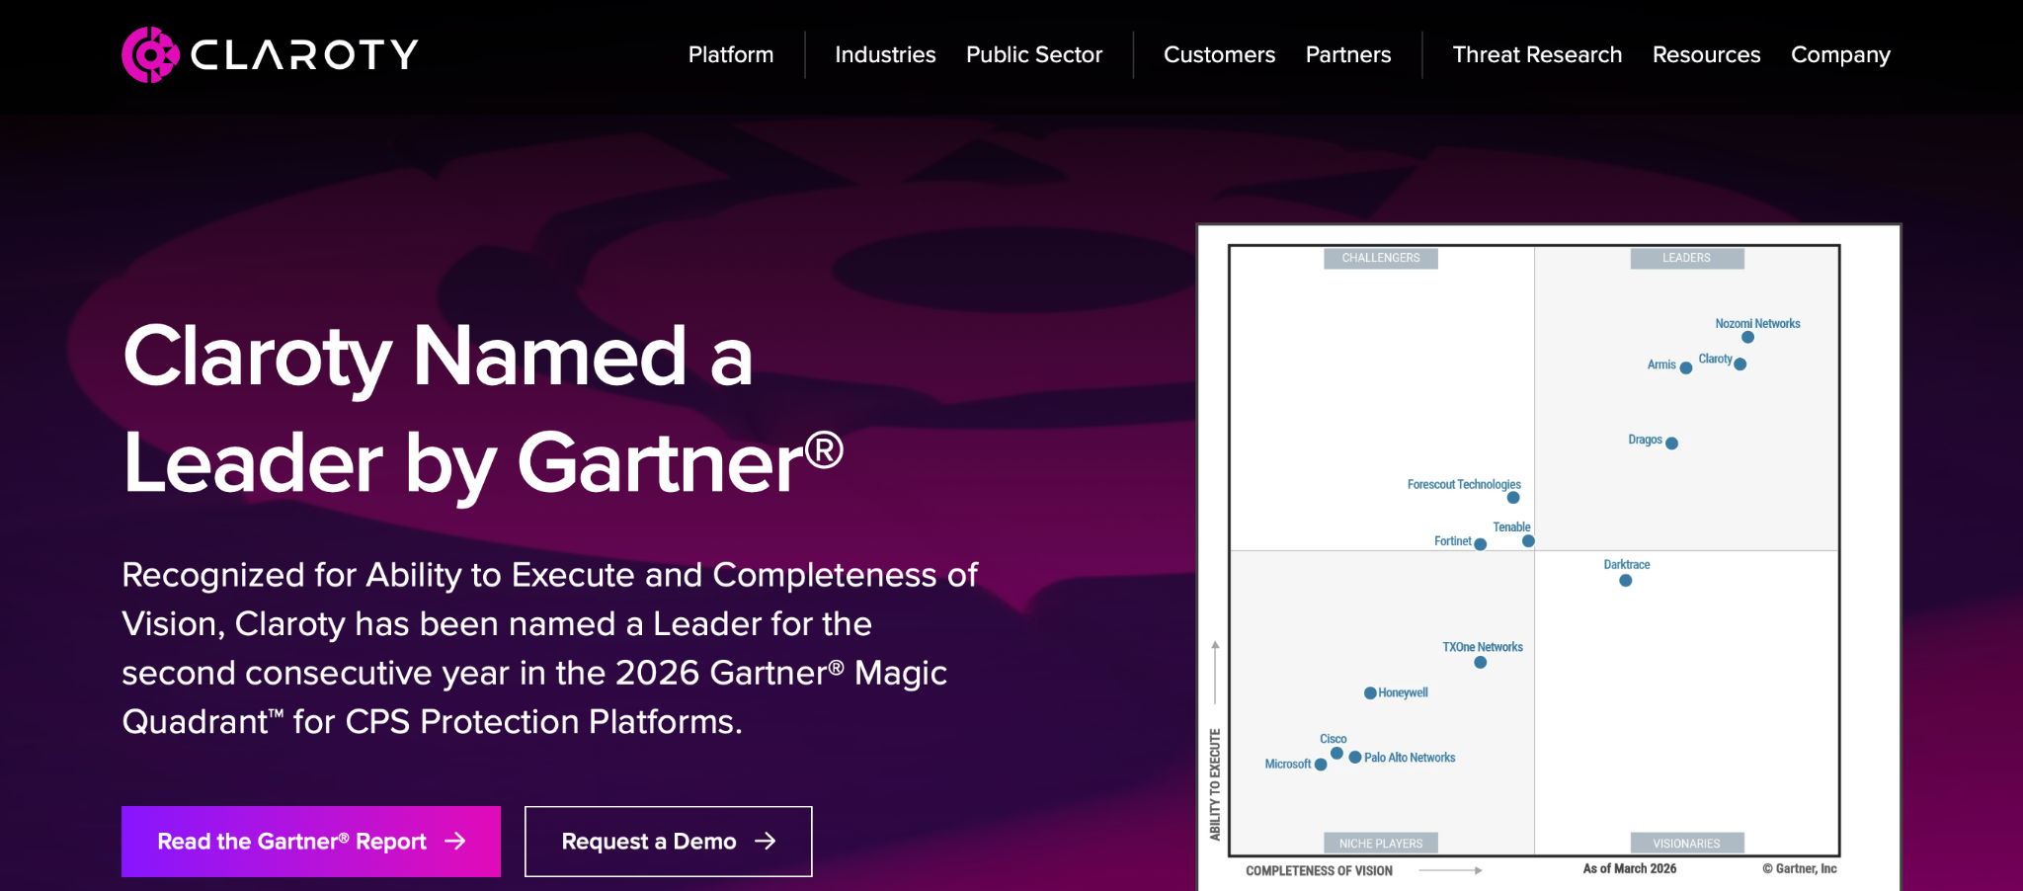Click the LEADERS quadrant label

pos(1686,258)
